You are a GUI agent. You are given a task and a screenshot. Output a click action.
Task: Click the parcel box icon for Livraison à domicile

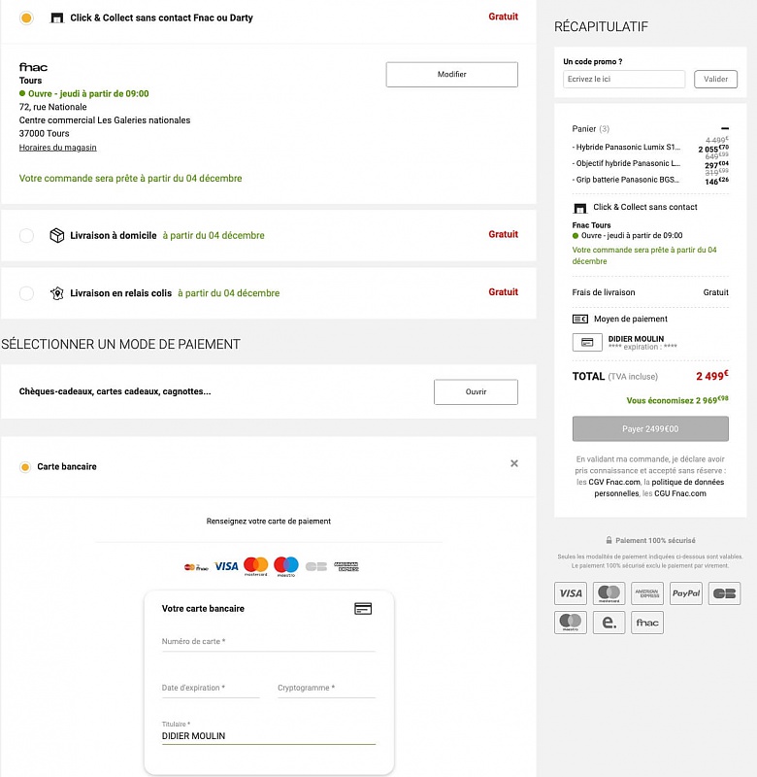56,235
